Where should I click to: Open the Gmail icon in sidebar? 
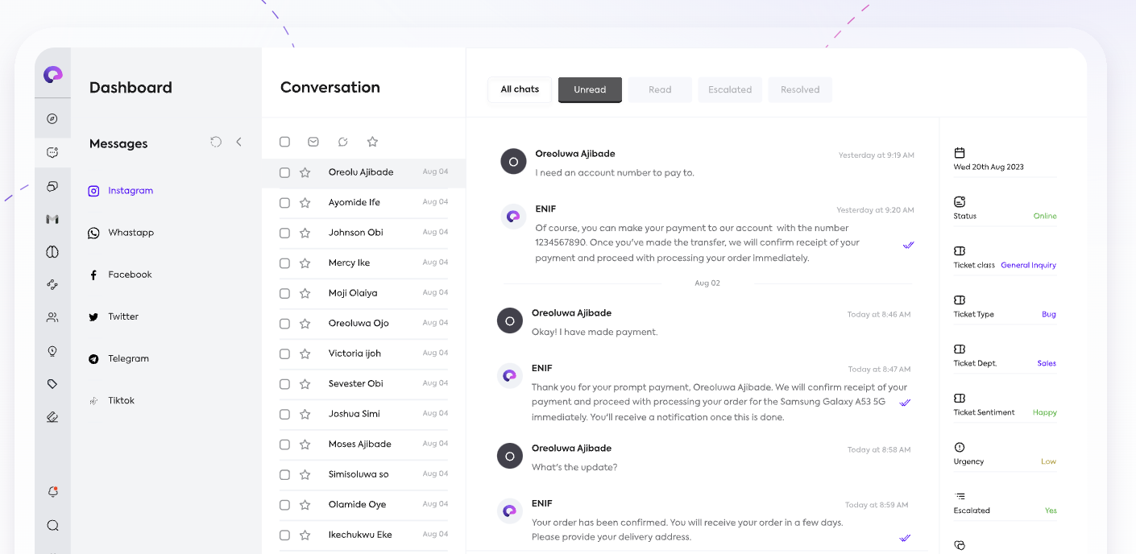pos(52,219)
